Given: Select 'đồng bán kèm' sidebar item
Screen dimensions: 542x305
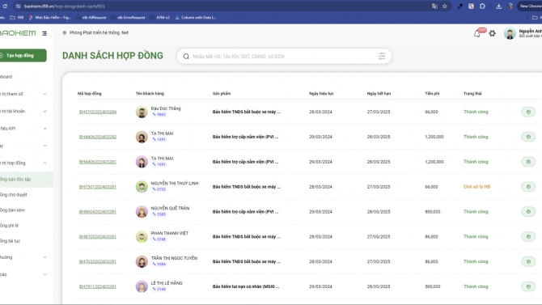Looking at the screenshot, I should (x=12, y=210).
